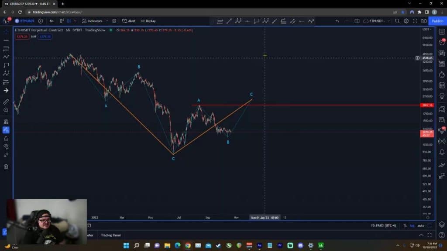Viewport: 447px width, 251px height.
Task: Take a chart snapshot with camera icon
Action: [423, 21]
